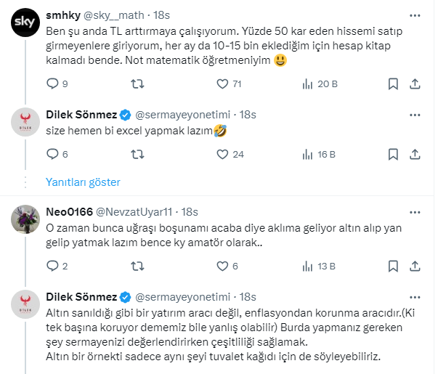Screen dimensions: 438x374
Task: View analytics on smhky's 20 B tweet
Action: (309, 84)
